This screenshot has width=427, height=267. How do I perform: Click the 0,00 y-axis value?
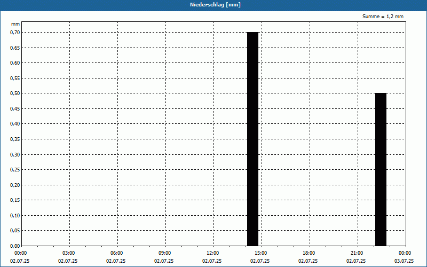click(x=15, y=246)
